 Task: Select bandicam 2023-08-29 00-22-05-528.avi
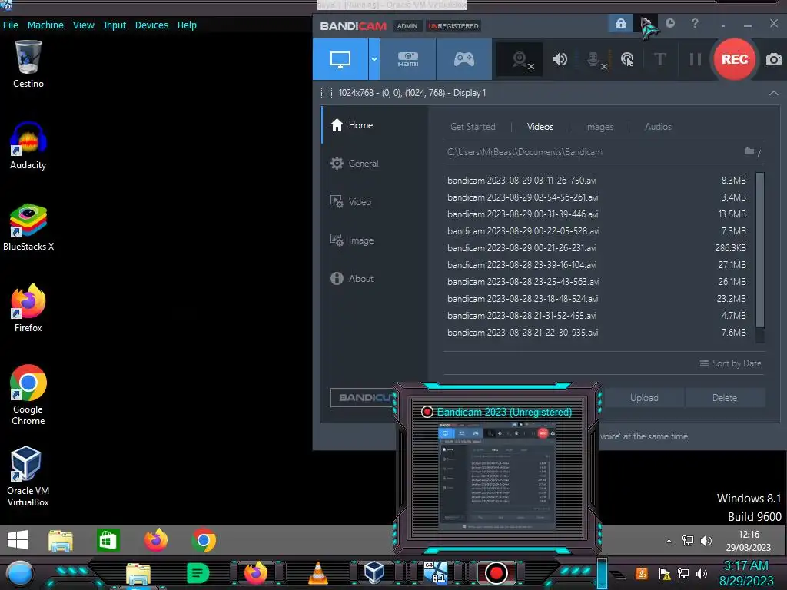coord(596,231)
